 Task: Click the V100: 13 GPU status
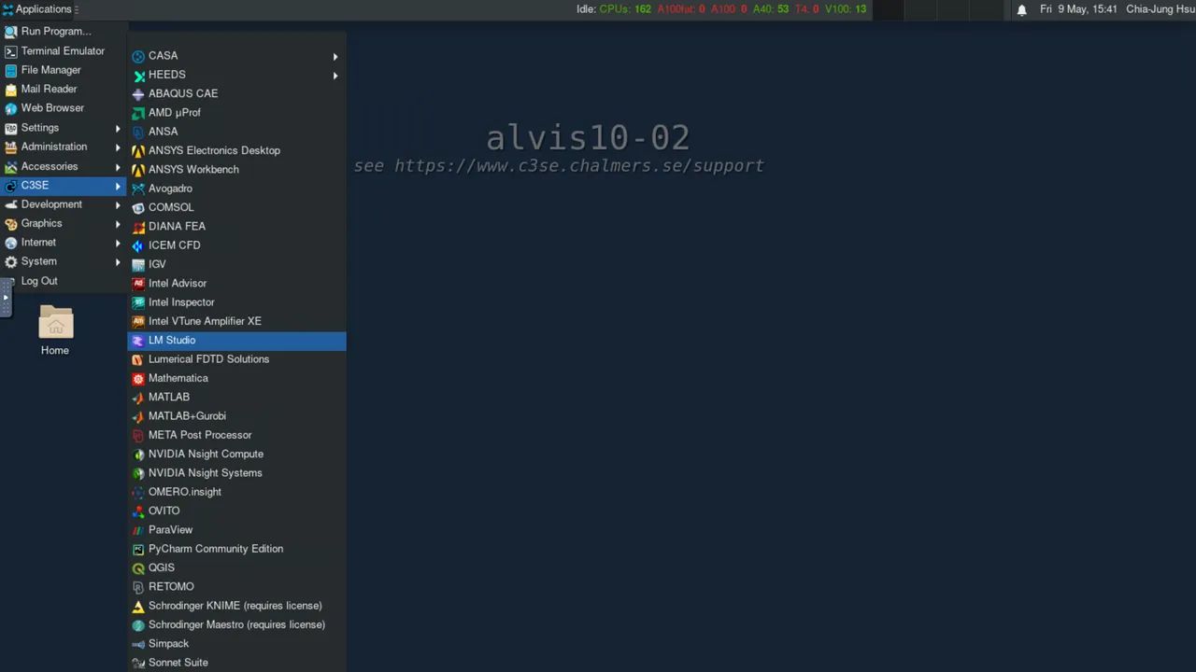click(847, 9)
